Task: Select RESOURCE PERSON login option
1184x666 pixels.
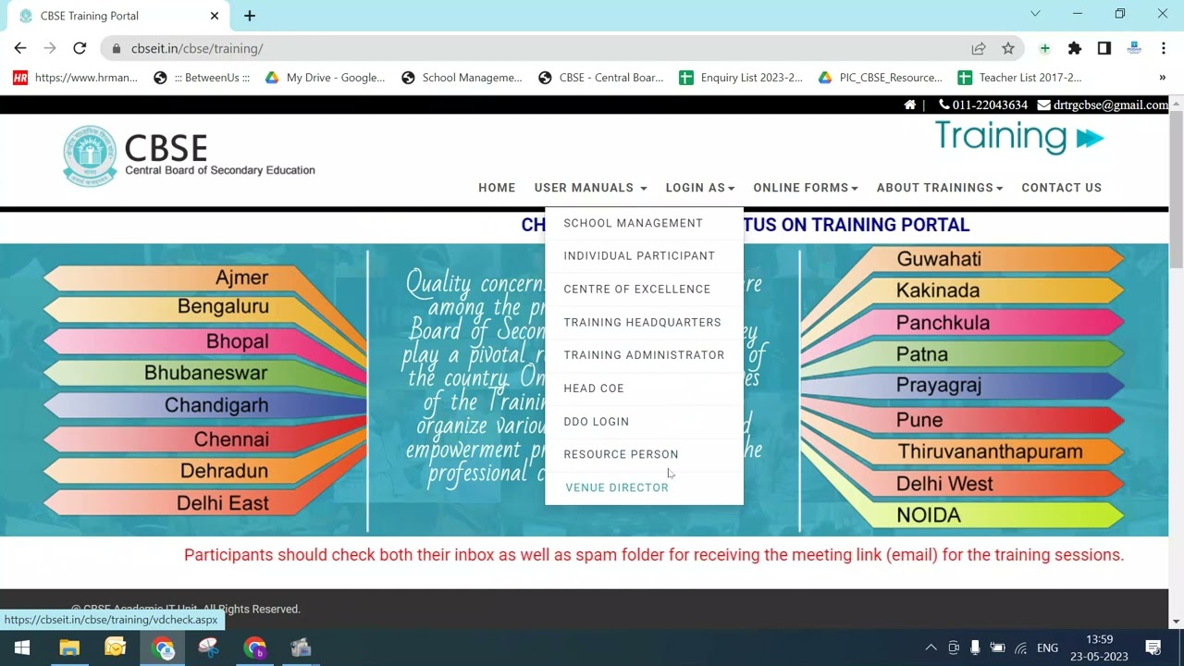Action: tap(644, 454)
